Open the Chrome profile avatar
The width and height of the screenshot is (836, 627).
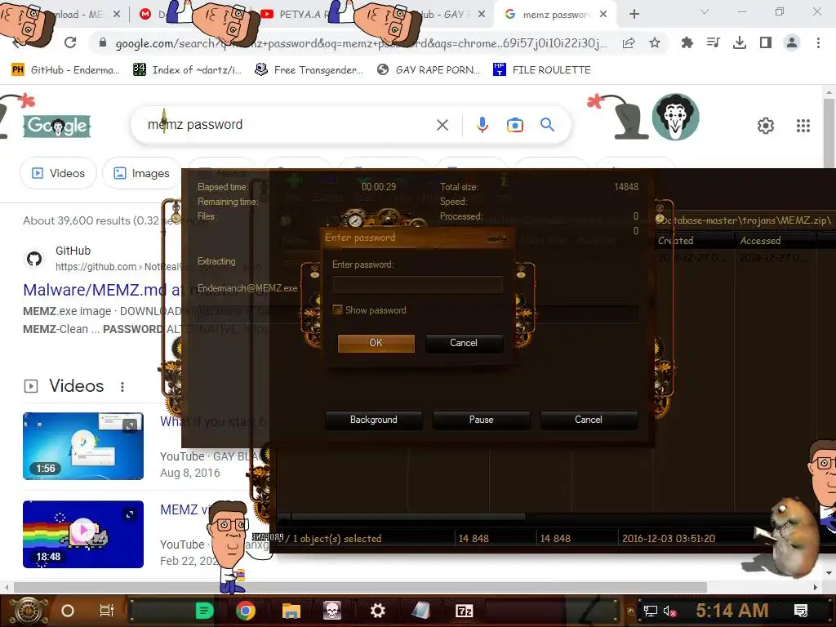(x=792, y=42)
